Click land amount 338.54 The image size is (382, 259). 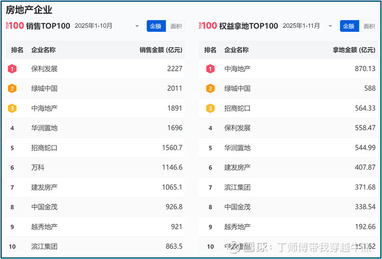point(365,207)
